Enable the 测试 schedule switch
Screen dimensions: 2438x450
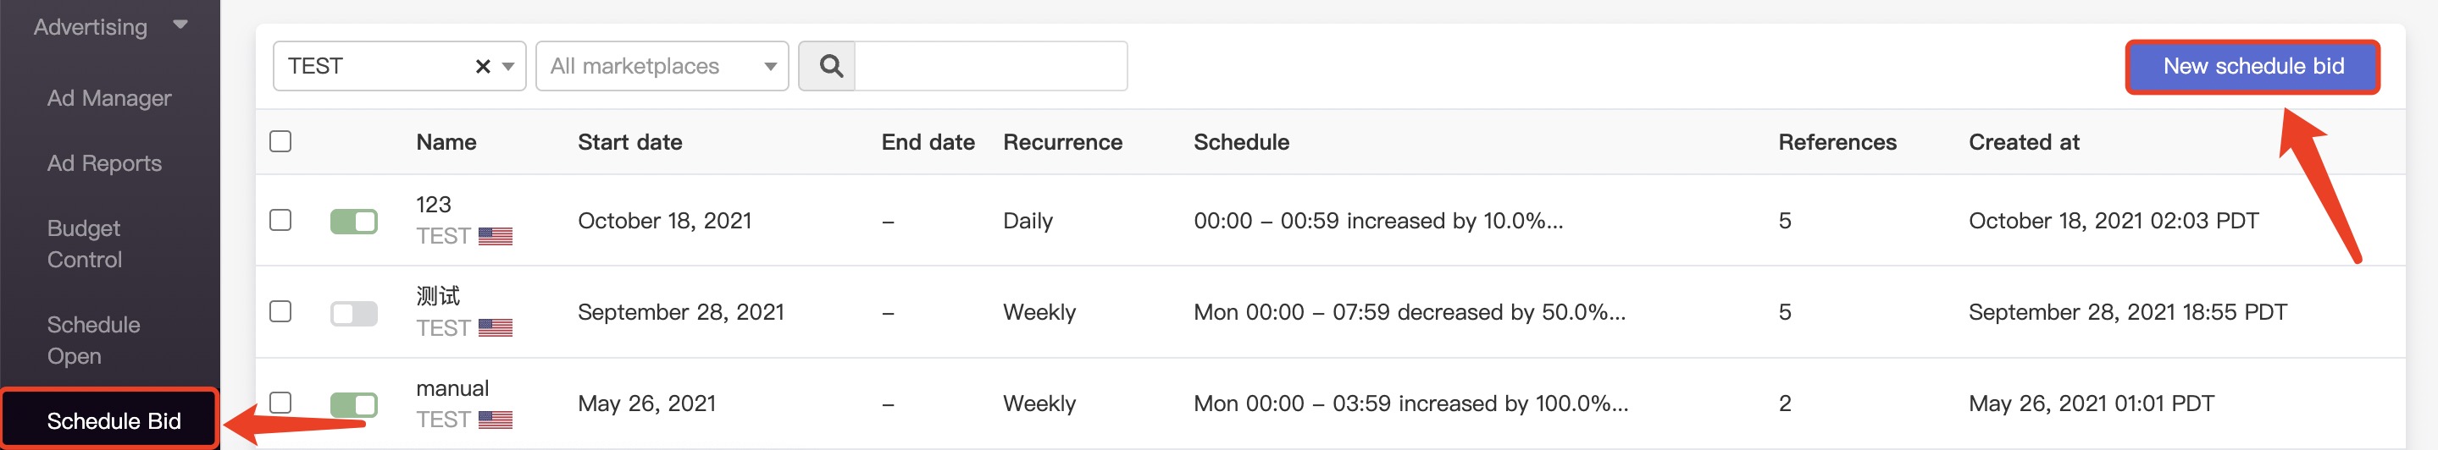pos(354,313)
